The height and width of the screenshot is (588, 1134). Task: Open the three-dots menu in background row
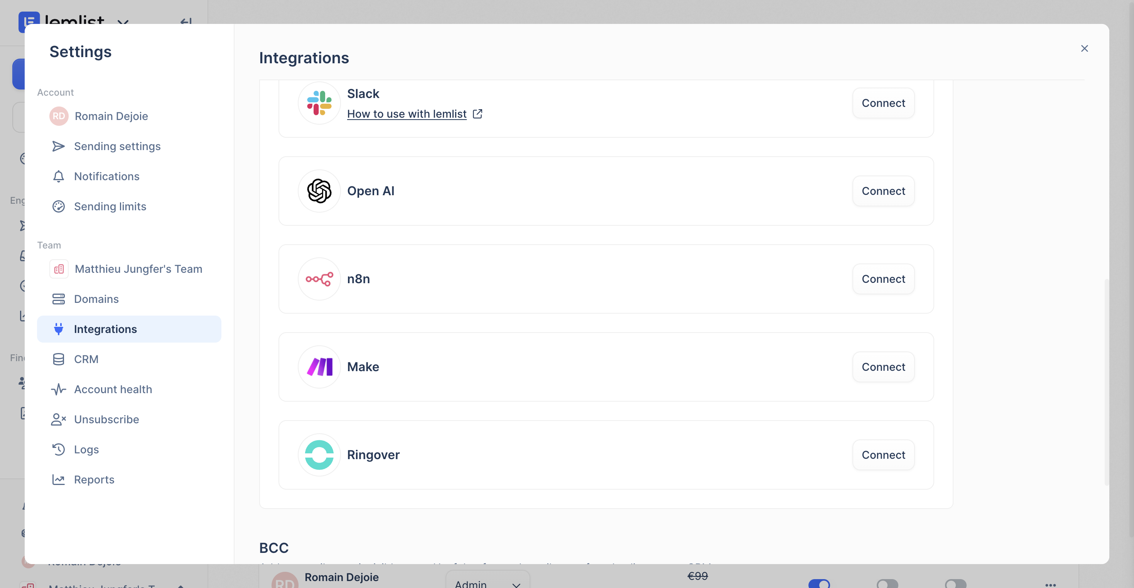(x=1050, y=585)
